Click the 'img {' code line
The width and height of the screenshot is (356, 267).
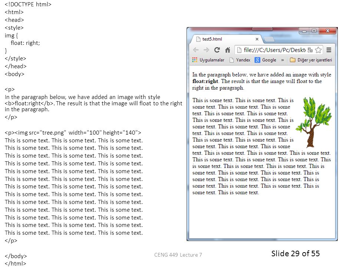[11, 36]
